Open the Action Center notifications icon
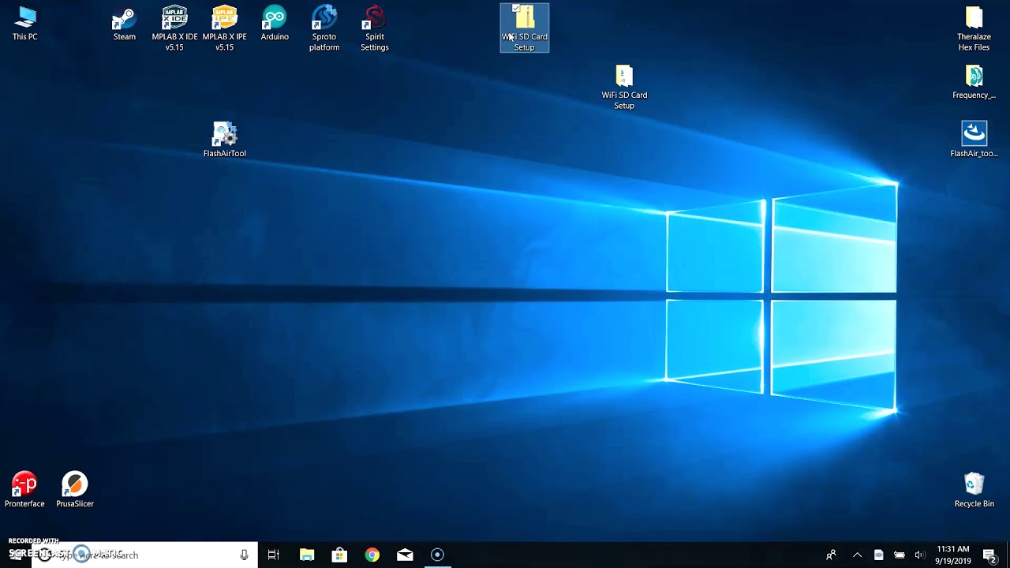 coord(990,555)
